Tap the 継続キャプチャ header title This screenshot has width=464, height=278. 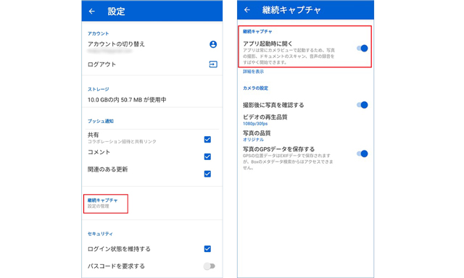[x=291, y=10]
